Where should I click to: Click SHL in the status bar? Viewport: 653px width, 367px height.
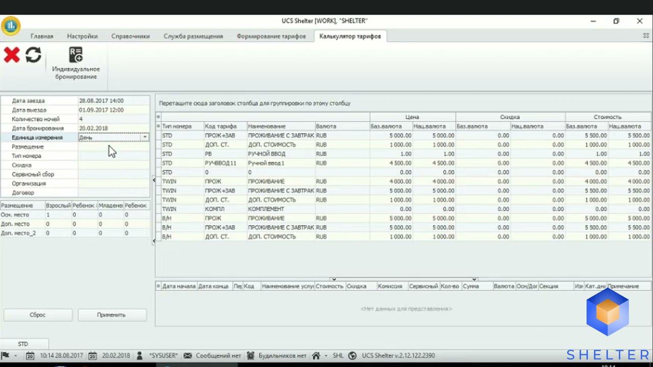pos(338,355)
